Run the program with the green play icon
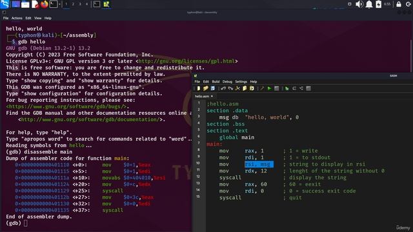 click(x=269, y=89)
